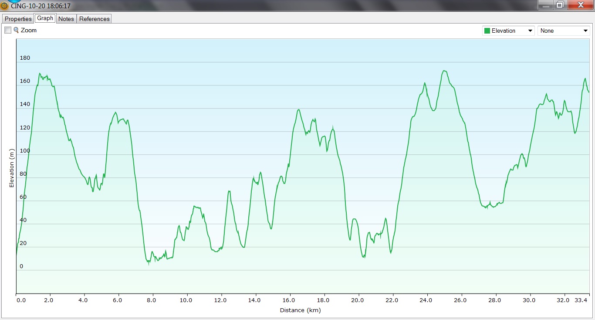Click the lowest valley near 8 km
The width and height of the screenshot is (595, 320).
click(x=149, y=263)
